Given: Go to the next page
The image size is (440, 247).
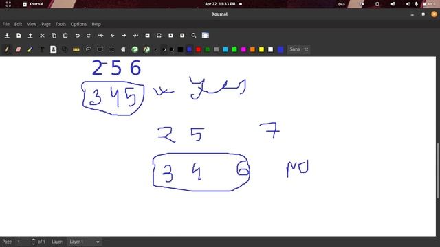Looking at the screenshot, I should tap(124, 36).
